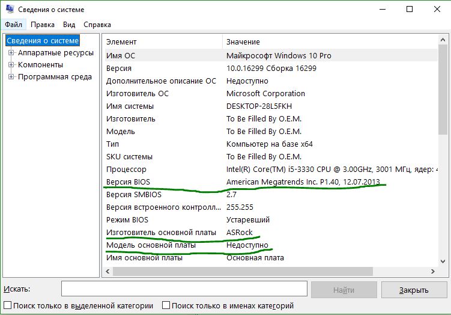Click the DESKTOP-28L5FKH value
The height and width of the screenshot is (315, 451).
coord(259,106)
